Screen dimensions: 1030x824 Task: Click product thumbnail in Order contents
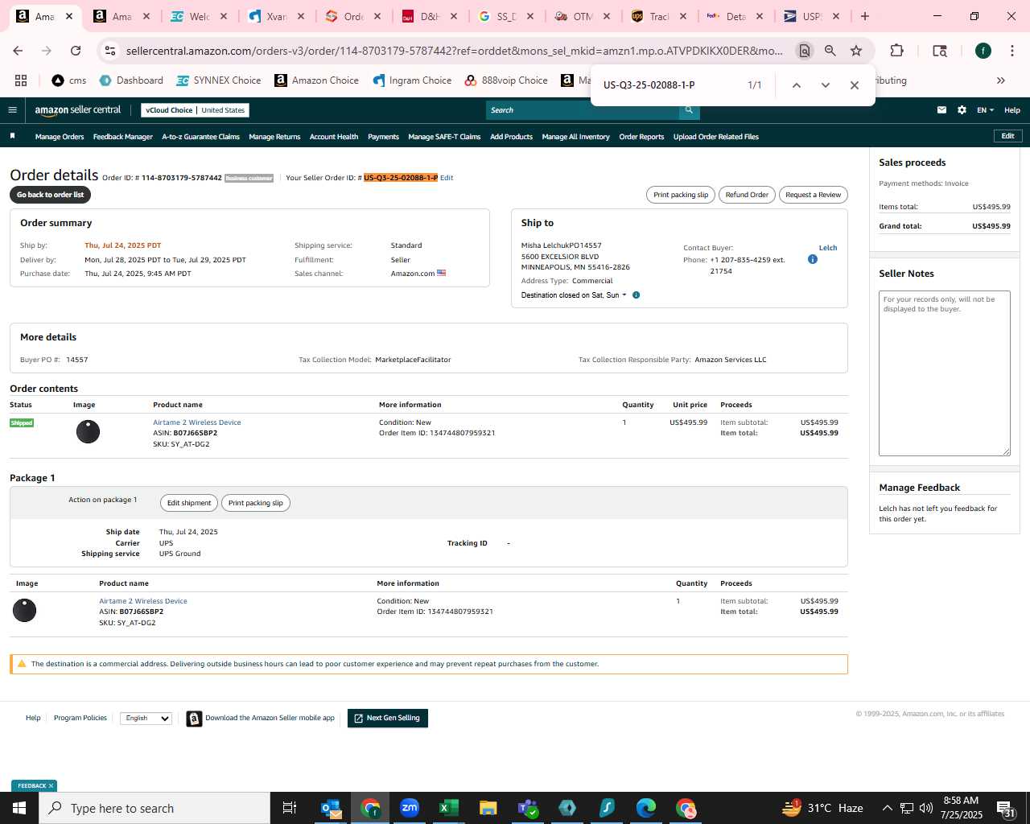tap(88, 432)
